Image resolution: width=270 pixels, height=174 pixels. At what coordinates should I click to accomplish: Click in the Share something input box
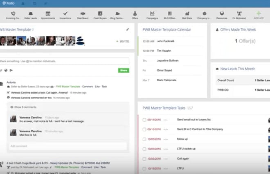click(x=64, y=61)
